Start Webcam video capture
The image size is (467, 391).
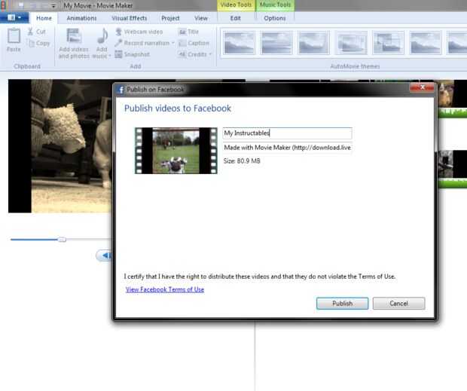(x=139, y=32)
